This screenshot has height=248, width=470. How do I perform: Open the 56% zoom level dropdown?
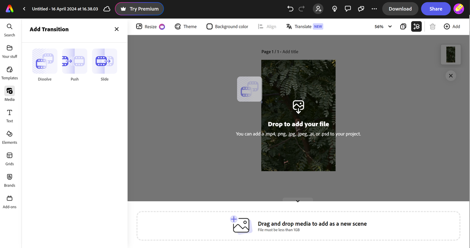click(383, 27)
